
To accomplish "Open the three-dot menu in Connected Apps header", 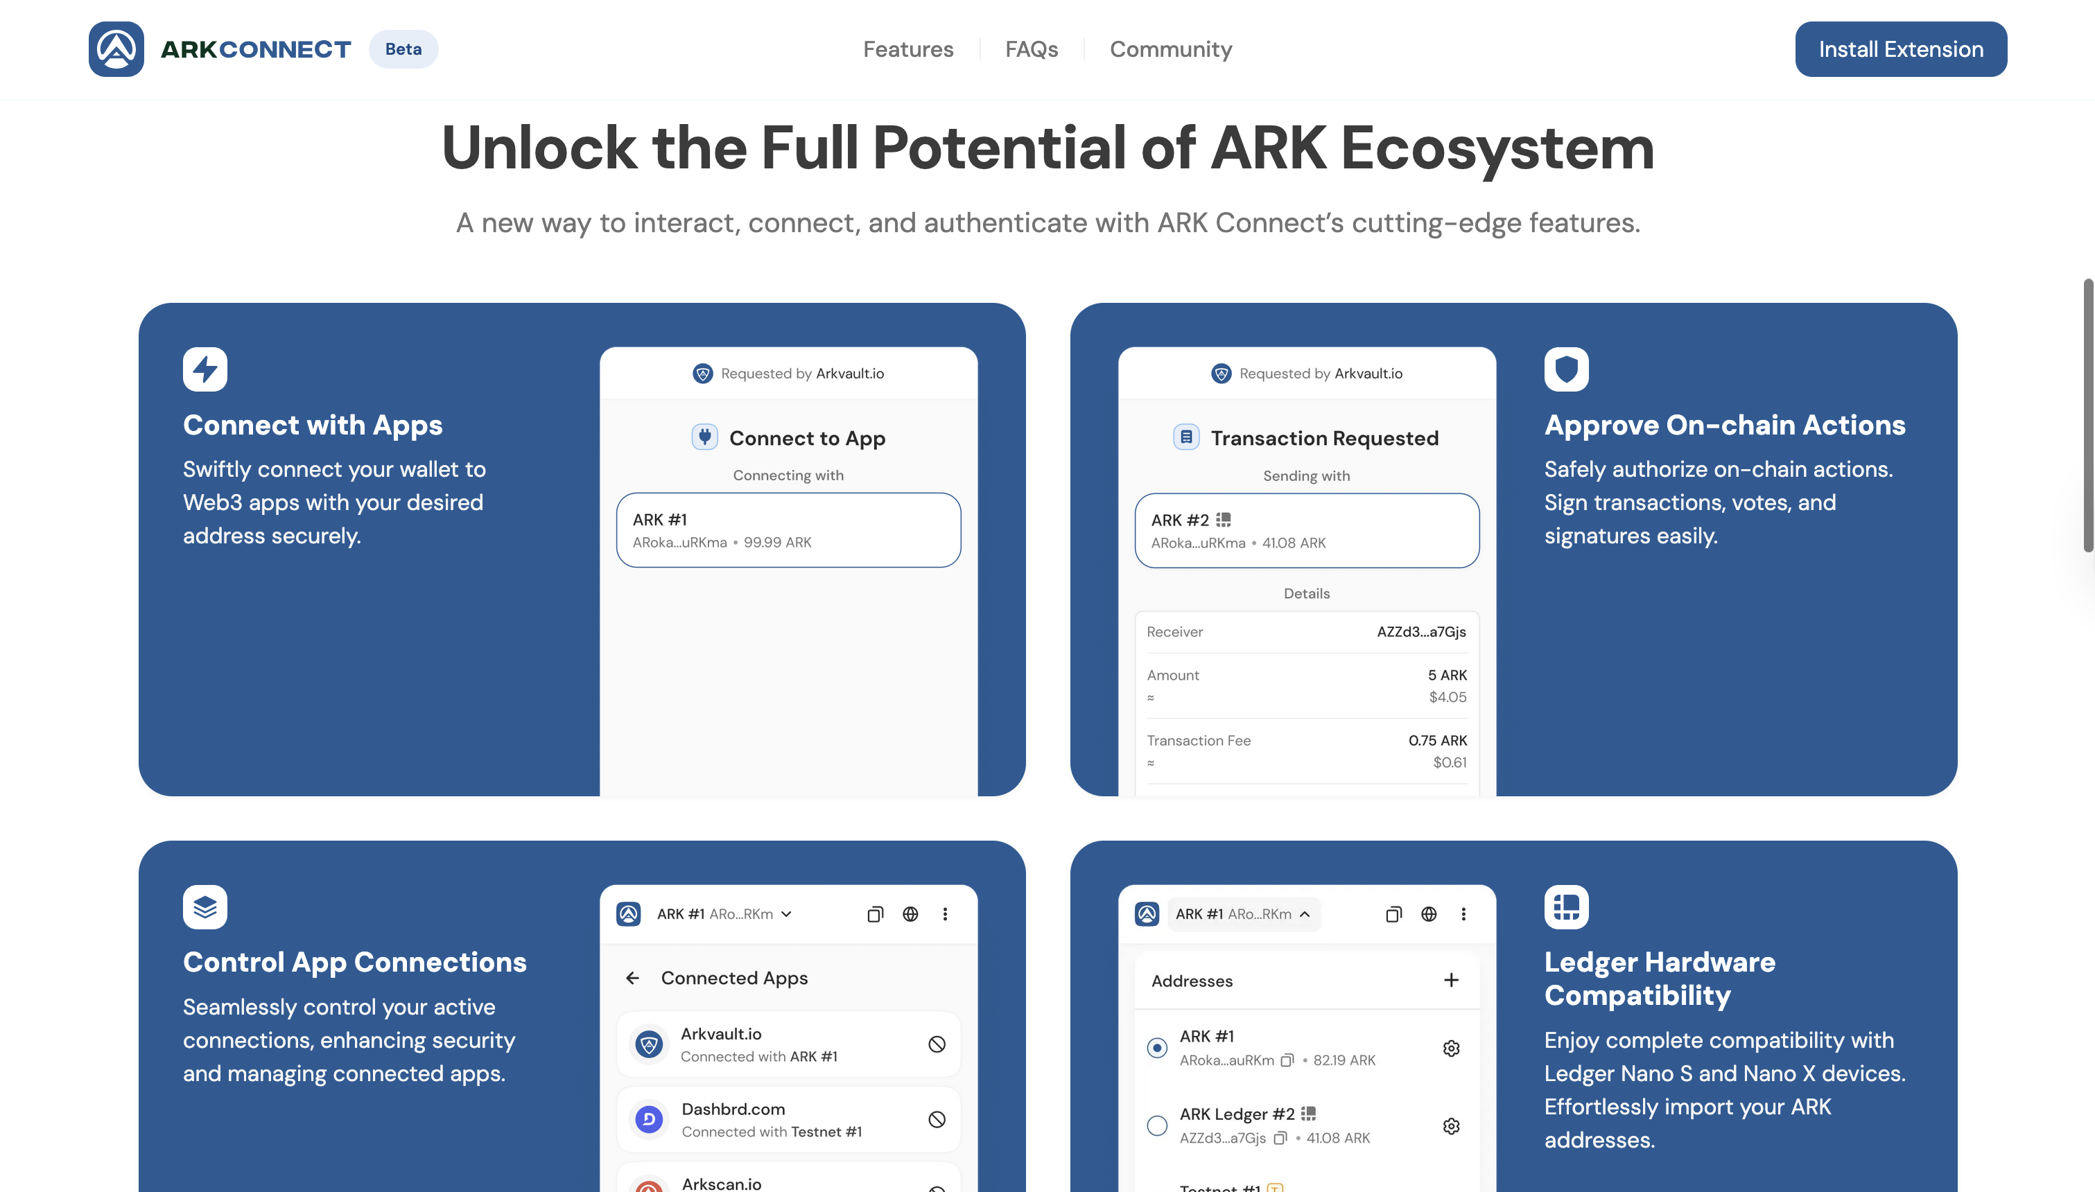I will [945, 915].
